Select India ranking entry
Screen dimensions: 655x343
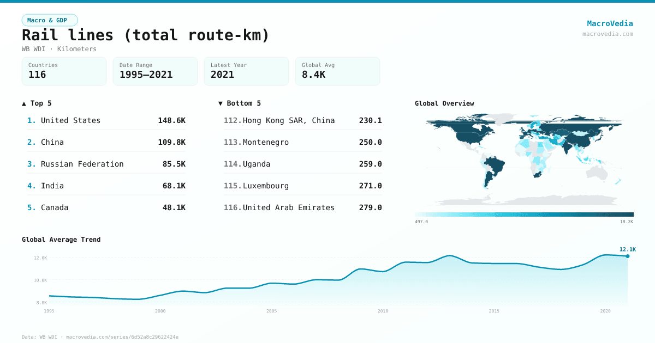(106, 186)
